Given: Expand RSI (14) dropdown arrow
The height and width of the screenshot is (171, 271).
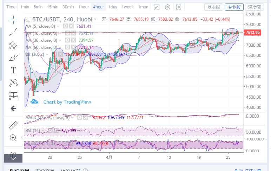Looking at the screenshot, I should [43, 130].
